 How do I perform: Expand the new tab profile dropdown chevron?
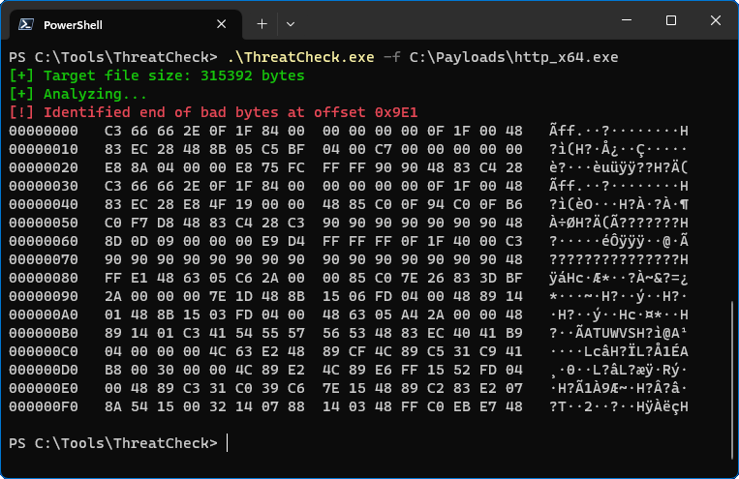[x=291, y=23]
